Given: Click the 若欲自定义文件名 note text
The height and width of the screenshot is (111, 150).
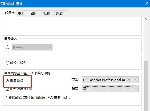Looking at the screenshot, I should coord(38,97).
